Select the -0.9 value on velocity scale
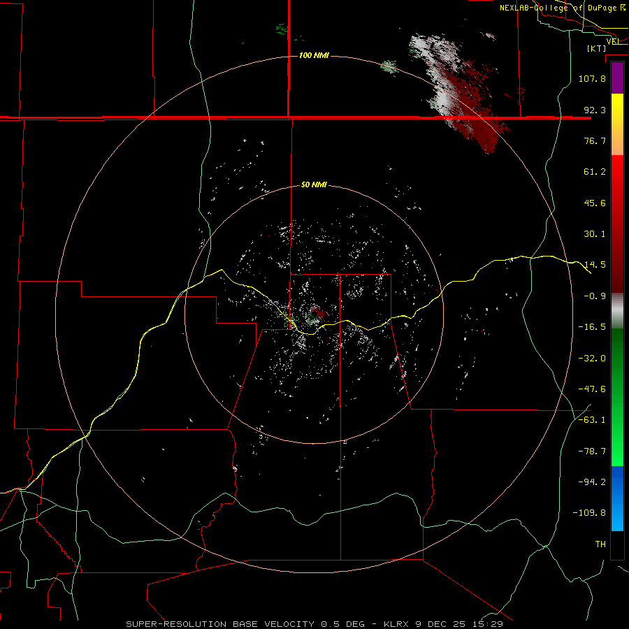This screenshot has height=629, width=629. (595, 296)
